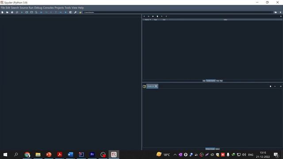This screenshot has height=159, width=283.
Task: Maximize the current pane via toolbar icon
Action: click(x=71, y=12)
